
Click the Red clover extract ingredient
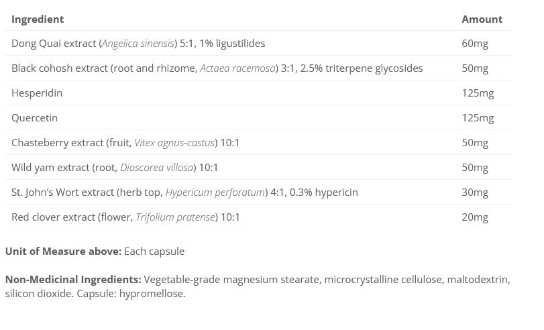click(x=125, y=217)
